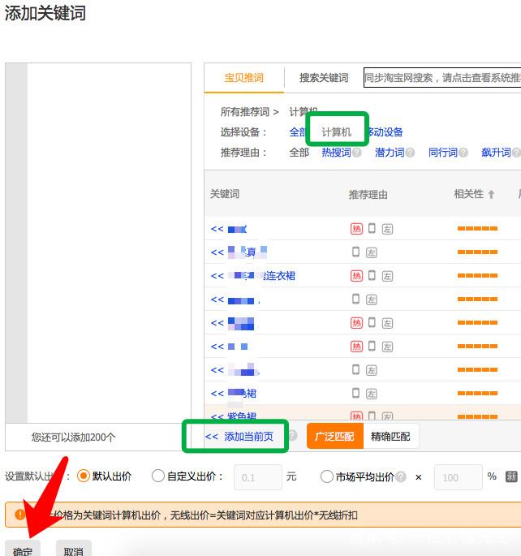Click the << add arrow before 紫色裙
The width and height of the screenshot is (521, 556).
click(217, 416)
